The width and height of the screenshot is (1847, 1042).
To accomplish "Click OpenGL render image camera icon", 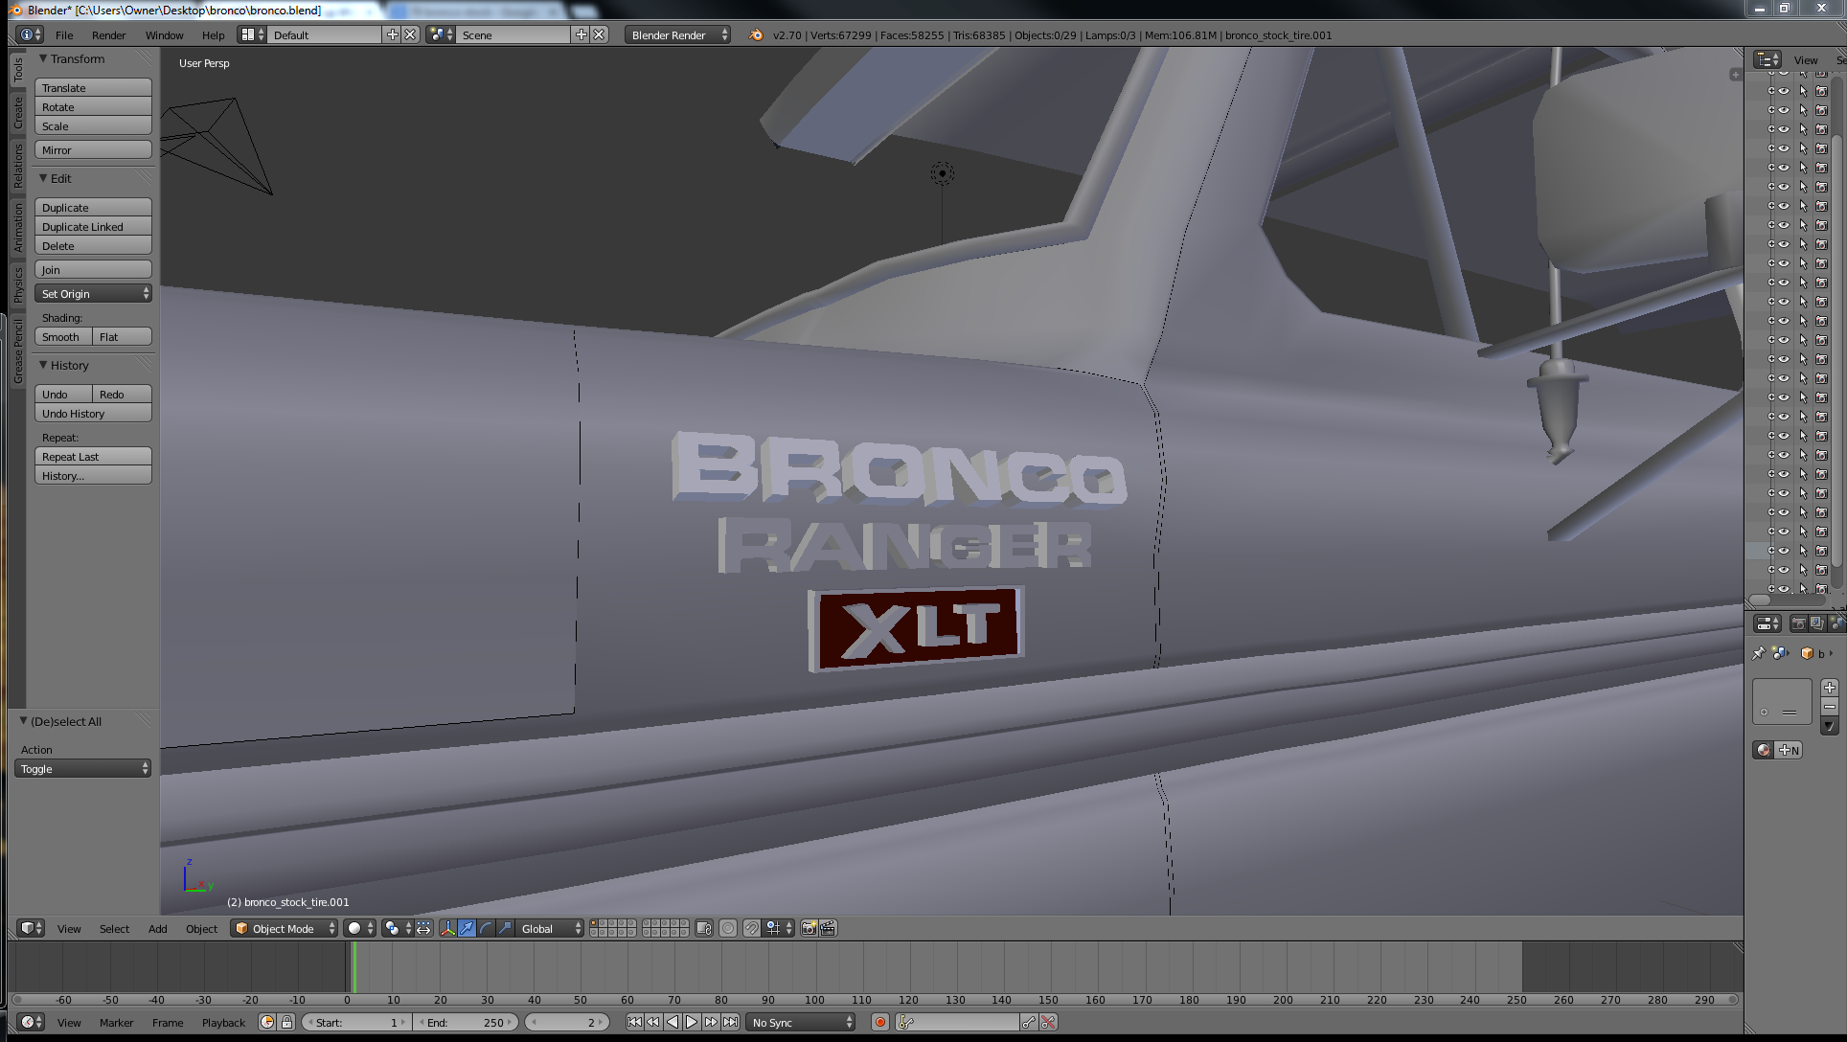I will click(x=809, y=929).
